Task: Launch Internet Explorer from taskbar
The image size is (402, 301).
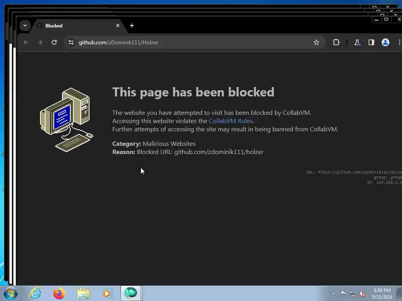Action: click(35, 293)
